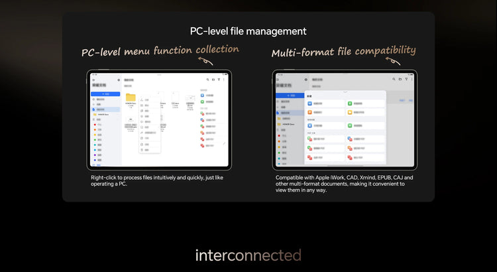Viewport: 497px width, 272px height.
Task: Open the large yellow HONOR Docs folder thumbnail
Action: [x=131, y=98]
